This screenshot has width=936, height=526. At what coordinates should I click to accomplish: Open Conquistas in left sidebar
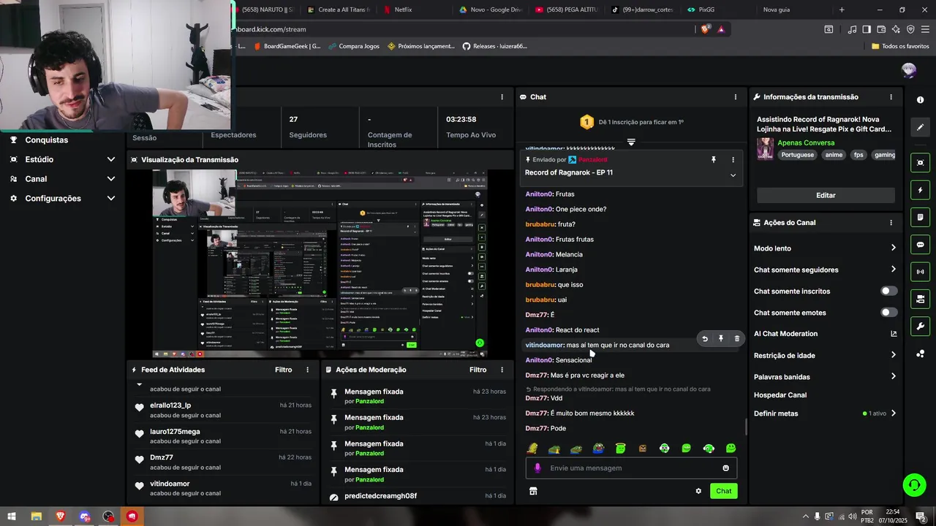46,140
